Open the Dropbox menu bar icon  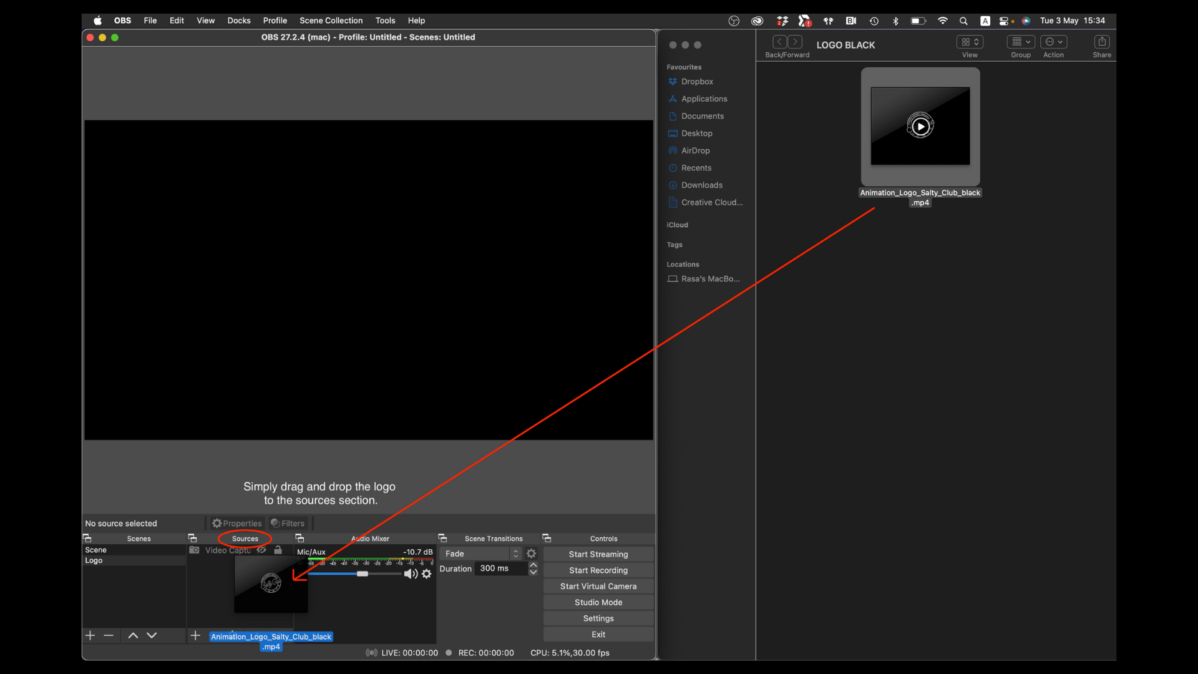pos(782,21)
